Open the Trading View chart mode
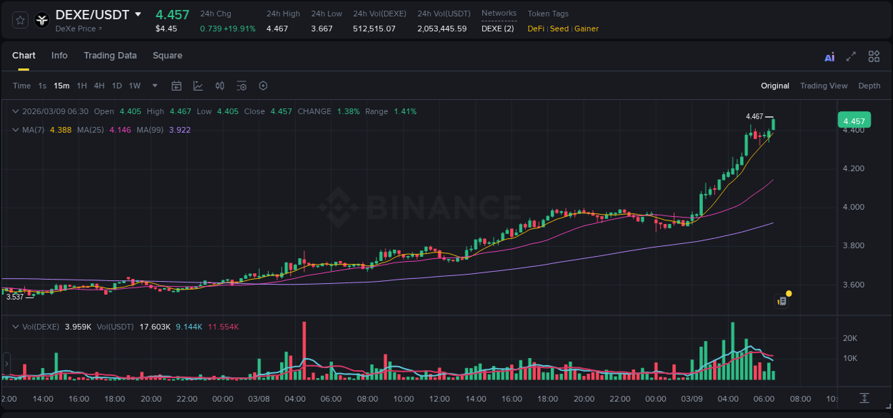893x418 pixels. coord(824,86)
